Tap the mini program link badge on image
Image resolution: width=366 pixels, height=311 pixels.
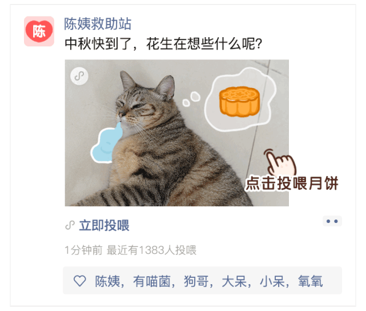[x=79, y=76]
